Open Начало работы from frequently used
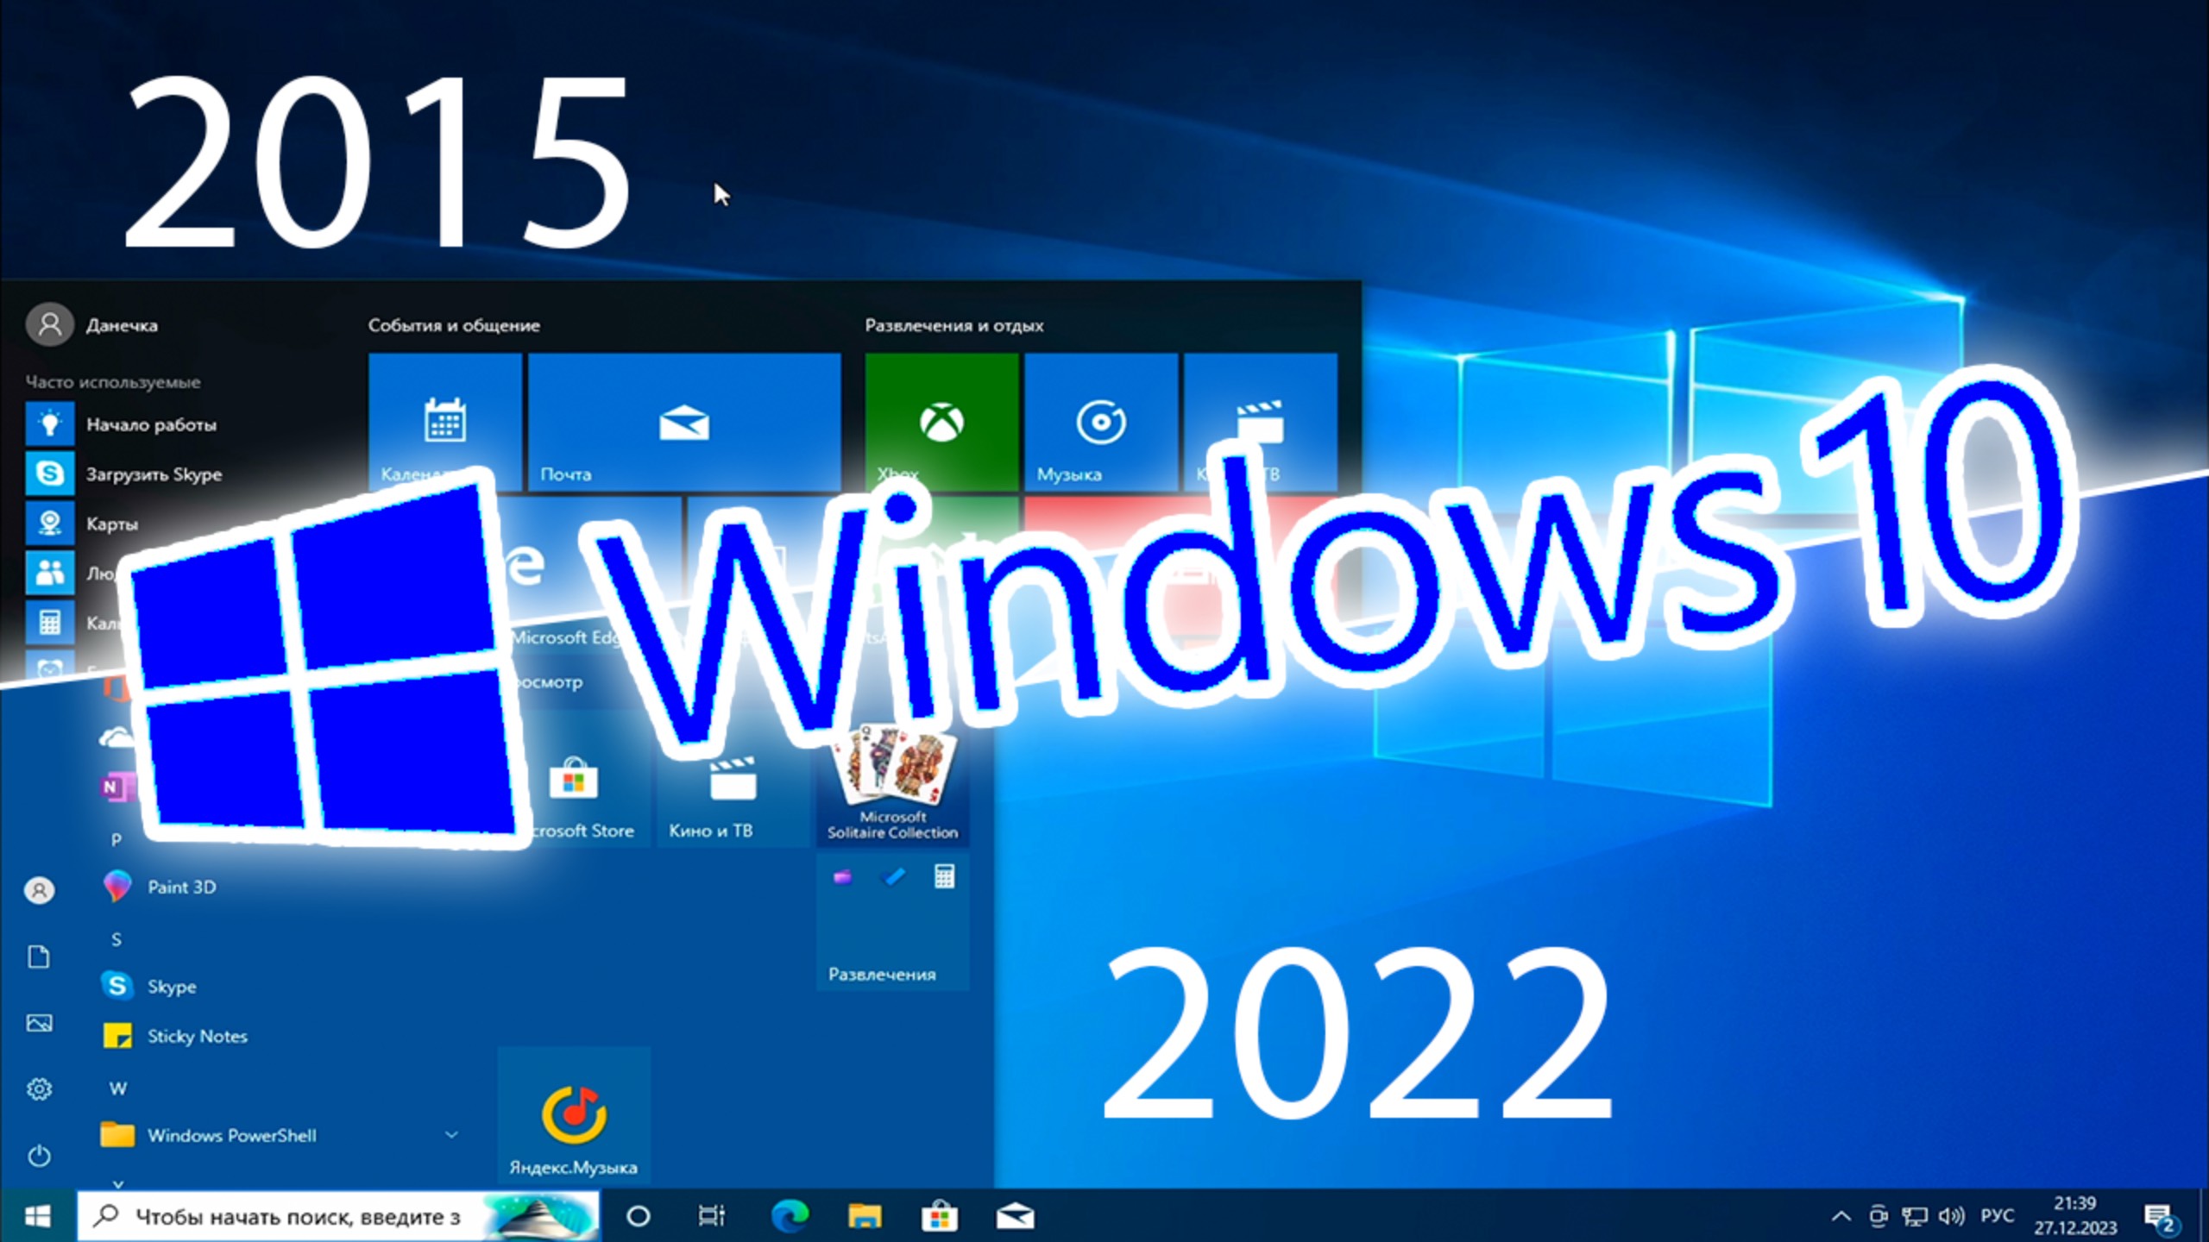This screenshot has height=1242, width=2209. coord(153,424)
